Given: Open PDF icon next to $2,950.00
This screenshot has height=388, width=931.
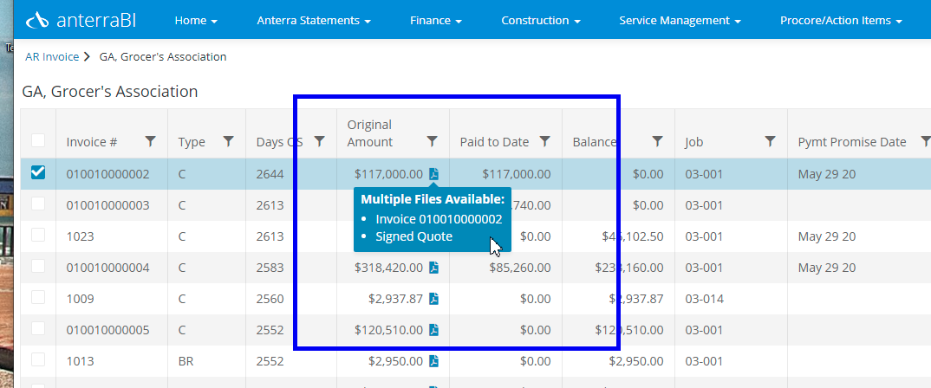Looking at the screenshot, I should tap(434, 360).
